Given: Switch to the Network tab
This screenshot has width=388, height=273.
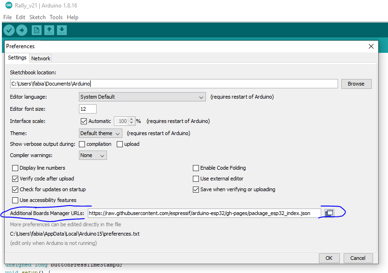Looking at the screenshot, I should point(41,58).
